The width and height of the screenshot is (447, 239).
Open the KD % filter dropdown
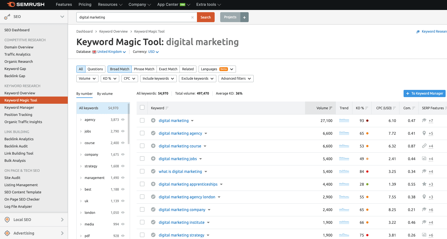click(x=110, y=79)
